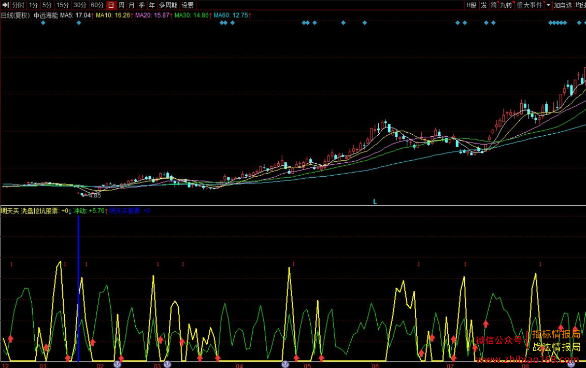Click the 发 toolbar button
The image size is (586, 368).
point(484,5)
